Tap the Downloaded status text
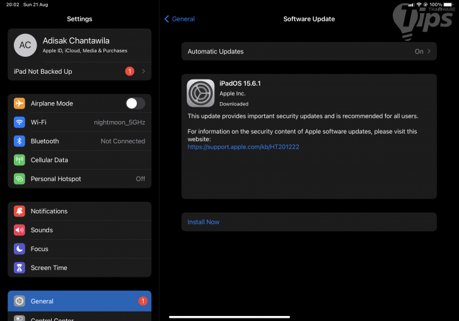Image resolution: width=459 pixels, height=321 pixels. point(234,104)
